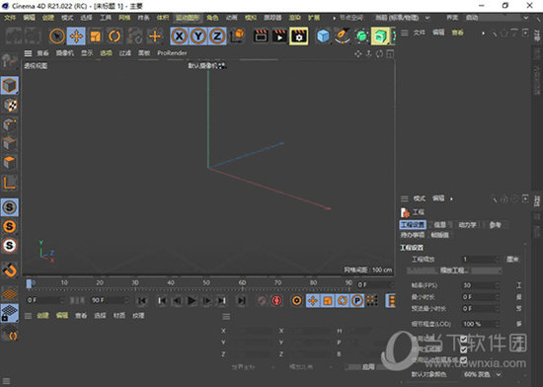Expand the Attributes panel hamburger menu
The width and height of the screenshot is (543, 387).
tap(404, 198)
